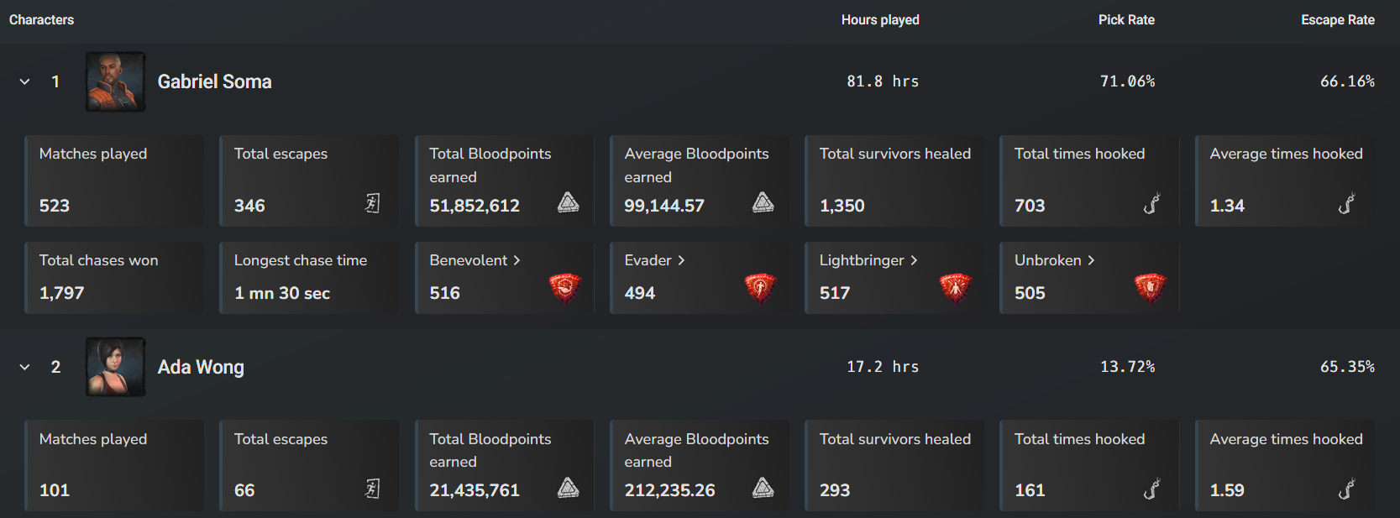1400x518 pixels.
Task: Sort by Escape Rate column header
Action: 1338,19
